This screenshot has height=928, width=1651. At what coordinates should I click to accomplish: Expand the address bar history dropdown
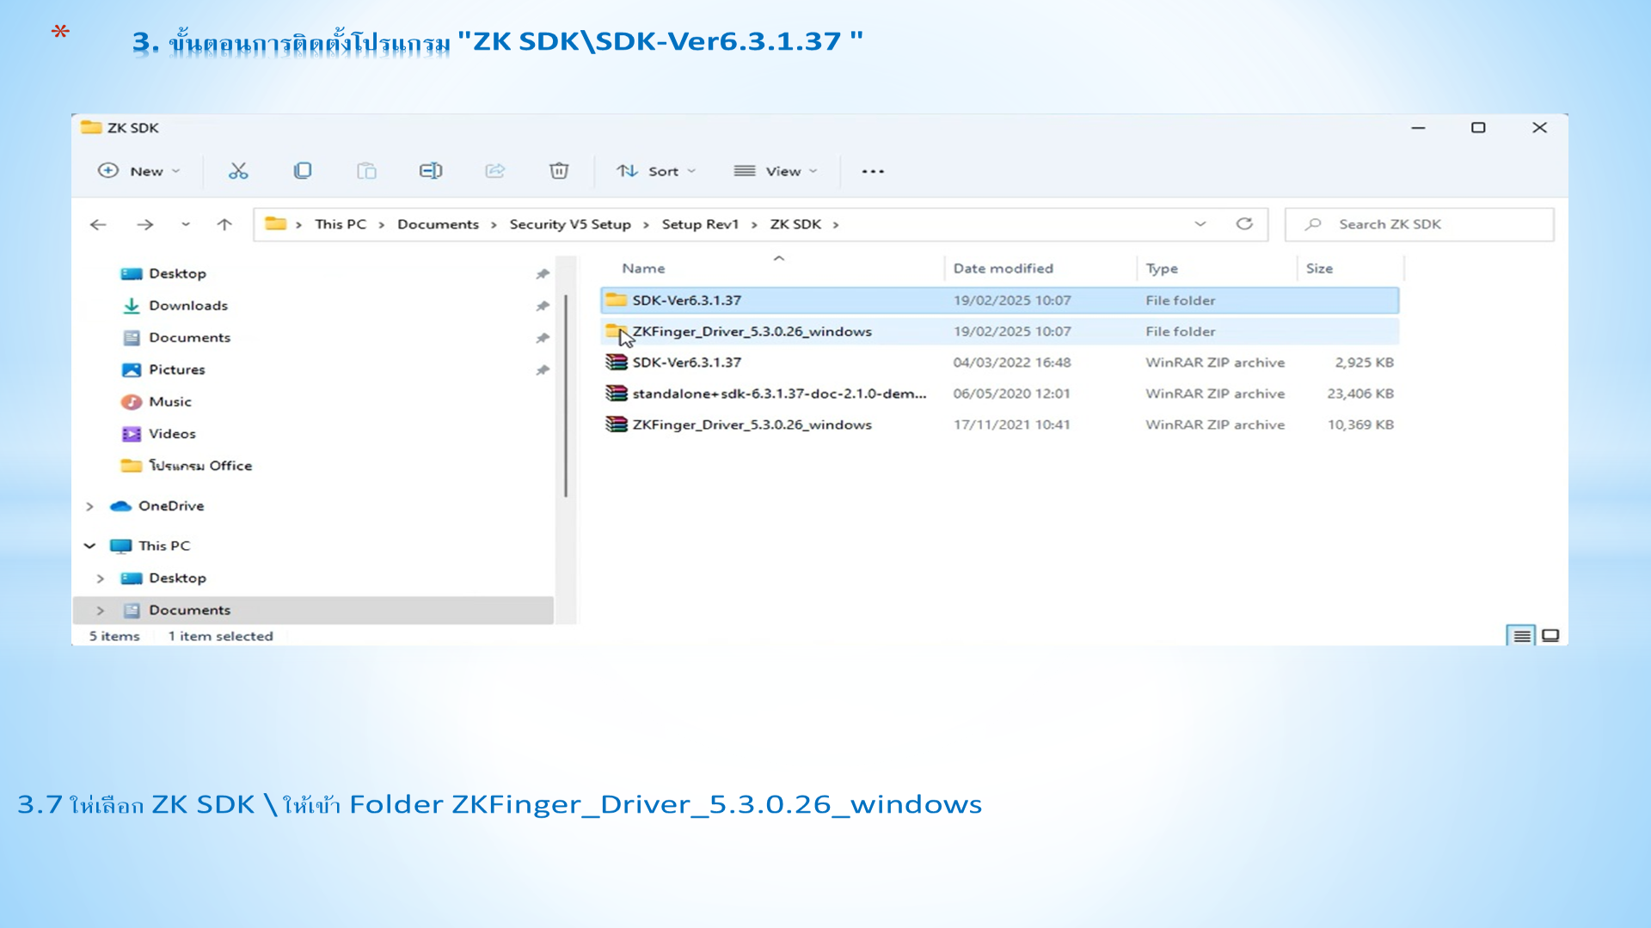point(1200,224)
